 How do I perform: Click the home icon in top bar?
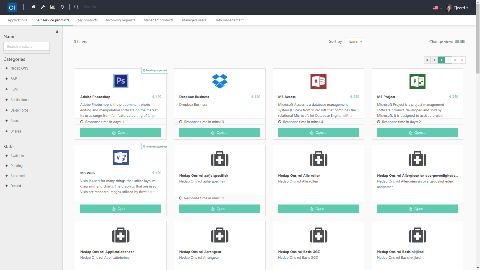[x=33, y=7]
